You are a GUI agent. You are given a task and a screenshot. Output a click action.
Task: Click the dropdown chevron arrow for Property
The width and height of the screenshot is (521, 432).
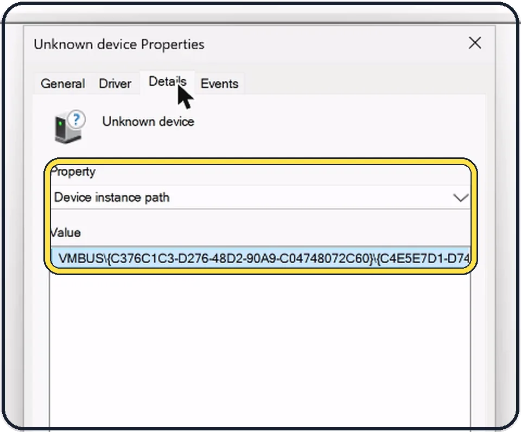tap(461, 198)
